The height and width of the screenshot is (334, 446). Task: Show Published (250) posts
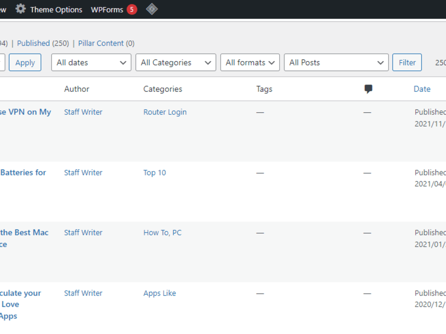click(43, 43)
